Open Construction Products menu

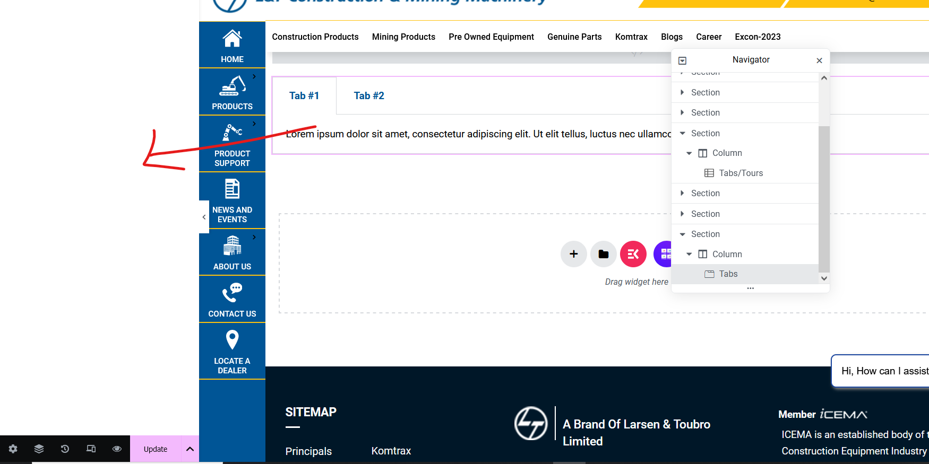coord(315,37)
